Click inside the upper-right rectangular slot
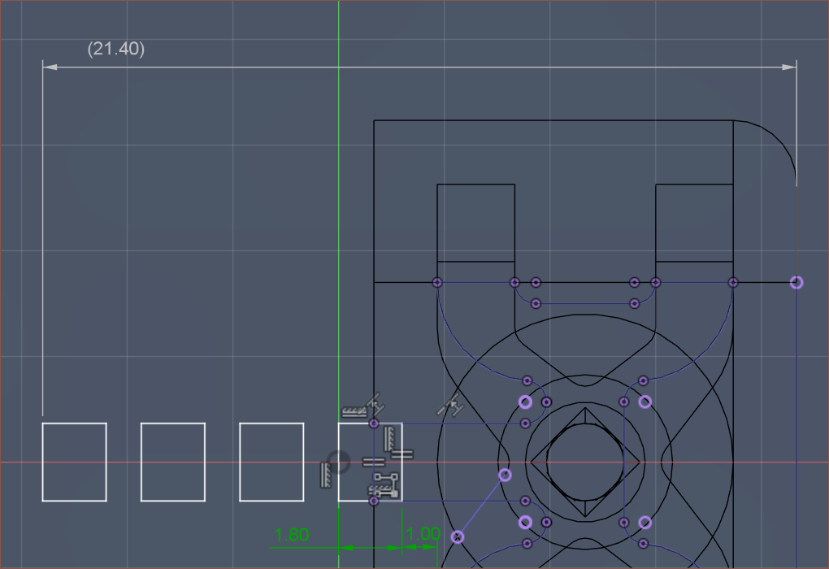 tap(694, 222)
